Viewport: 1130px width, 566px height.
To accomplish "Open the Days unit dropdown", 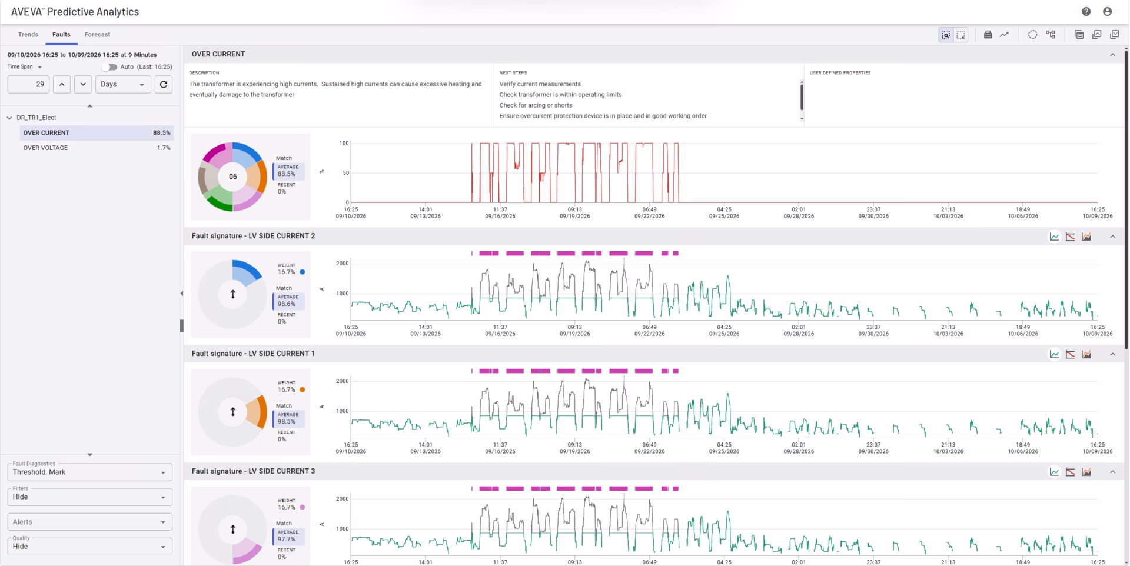I will click(x=123, y=84).
